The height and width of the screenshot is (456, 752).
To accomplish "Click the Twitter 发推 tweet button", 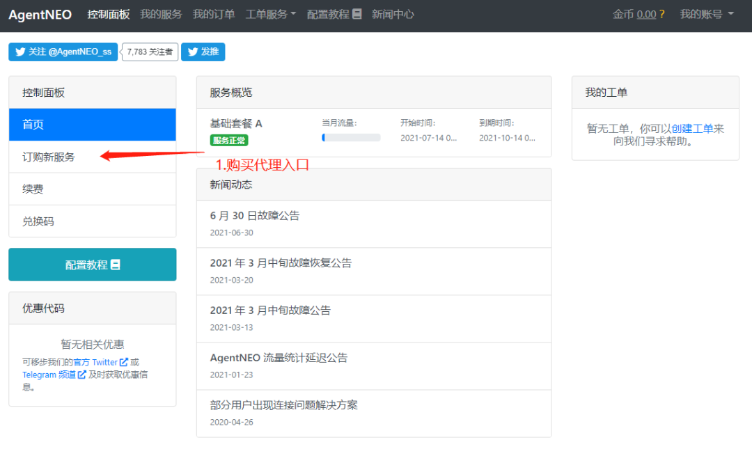I will 203,52.
